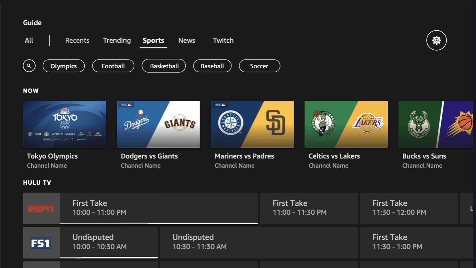Filter by Soccer
The width and height of the screenshot is (476, 268).
point(260,66)
